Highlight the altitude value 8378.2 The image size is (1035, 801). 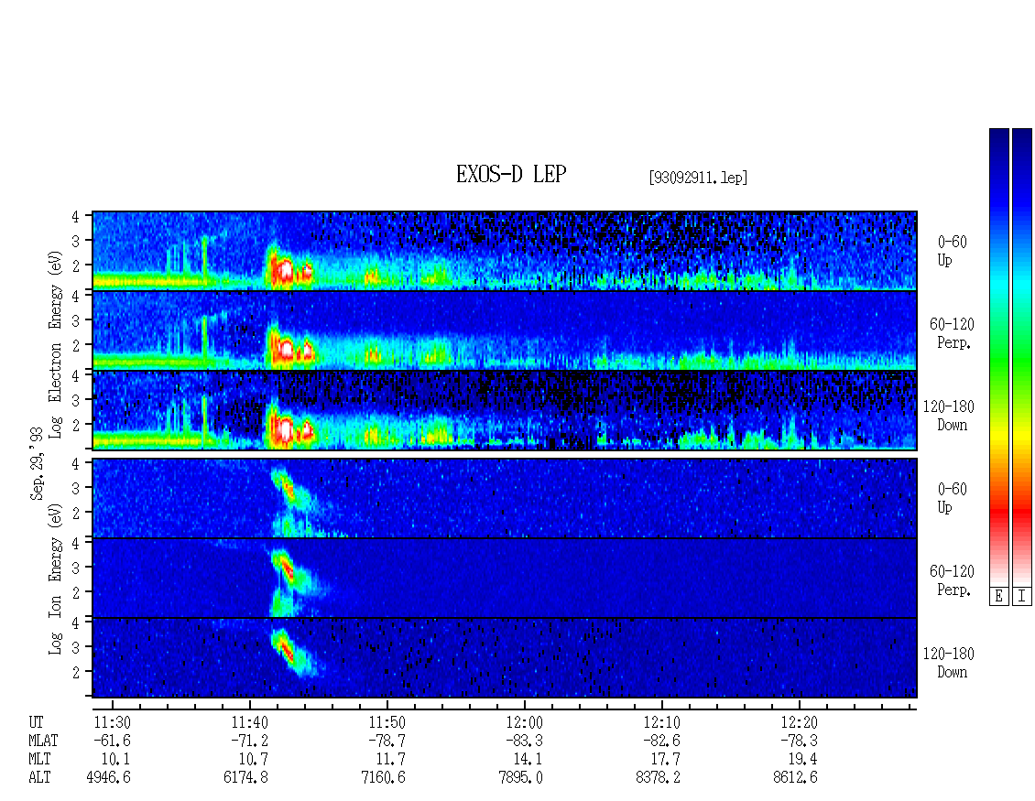(658, 778)
